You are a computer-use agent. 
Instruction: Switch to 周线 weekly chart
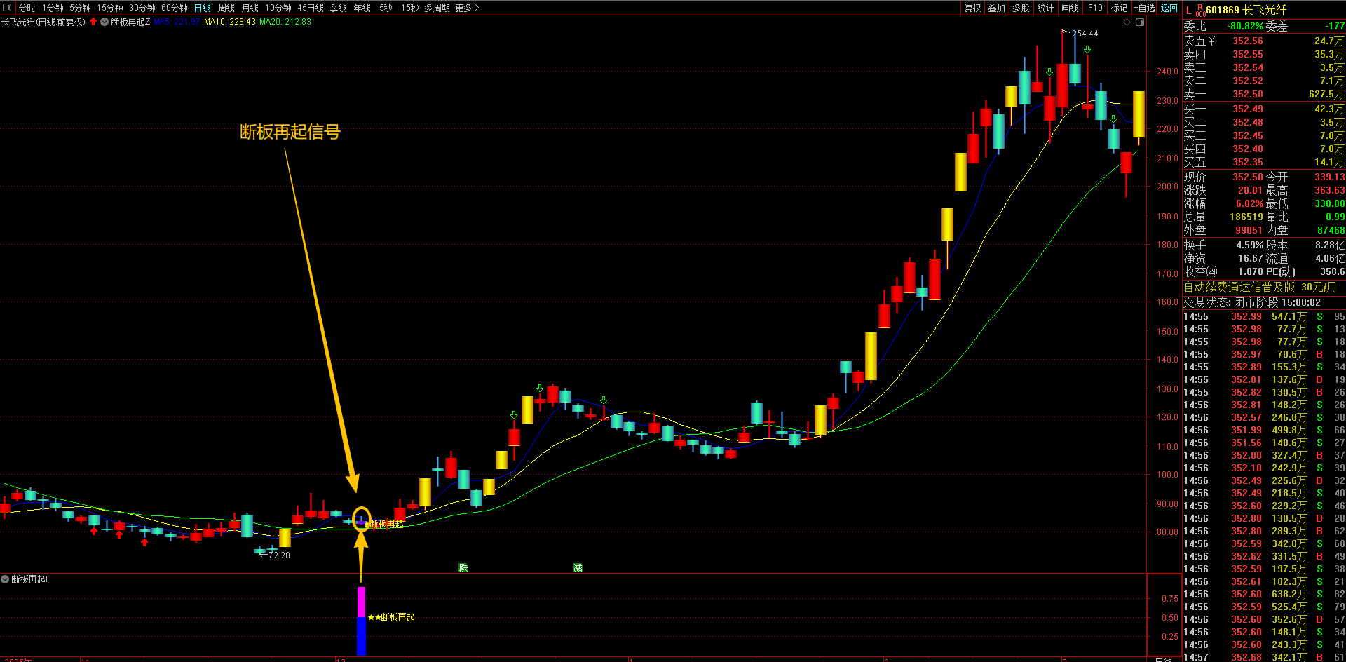tap(226, 8)
